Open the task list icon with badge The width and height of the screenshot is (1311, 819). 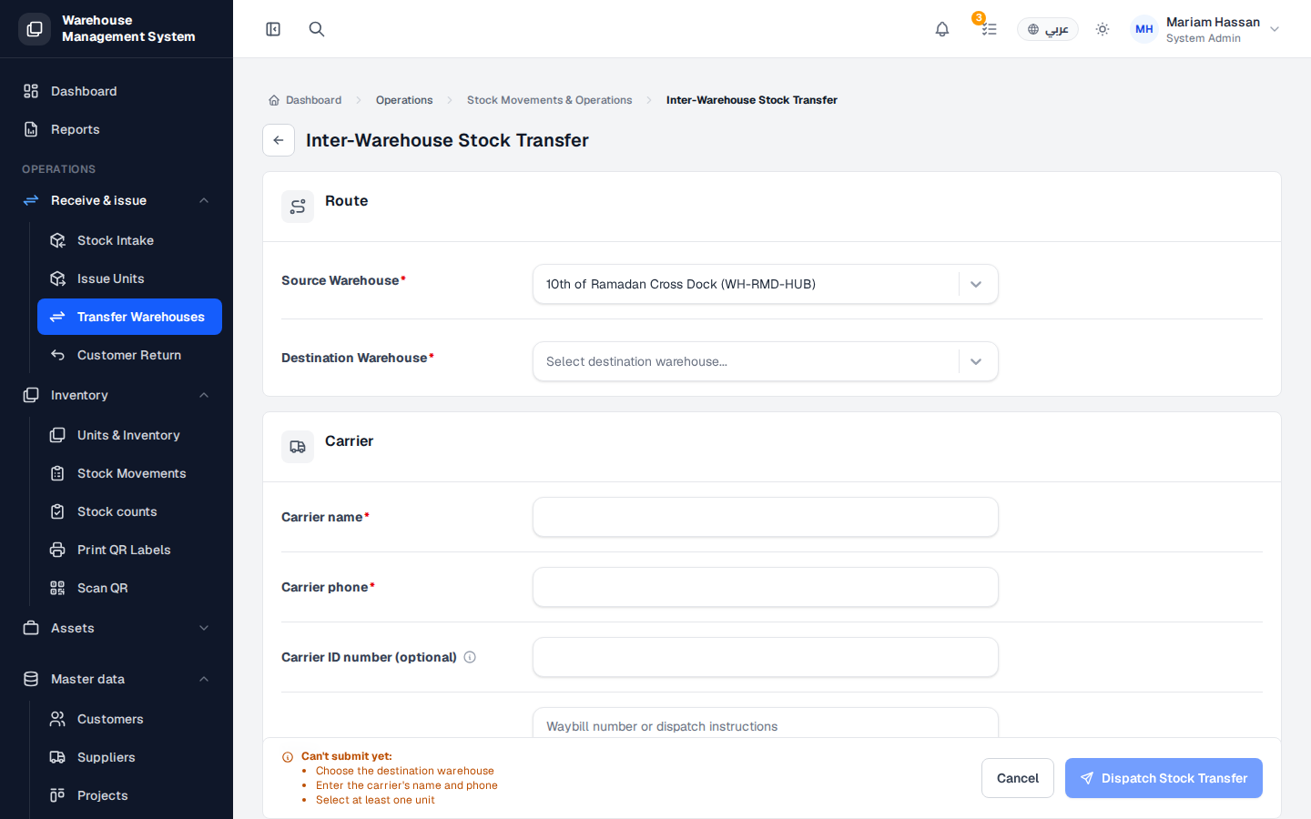[989, 29]
